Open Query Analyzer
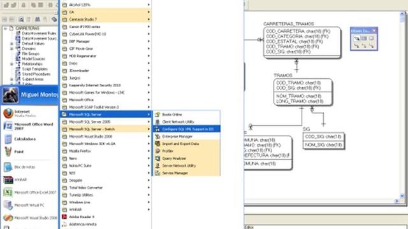The width and height of the screenshot is (408, 229). (187, 158)
